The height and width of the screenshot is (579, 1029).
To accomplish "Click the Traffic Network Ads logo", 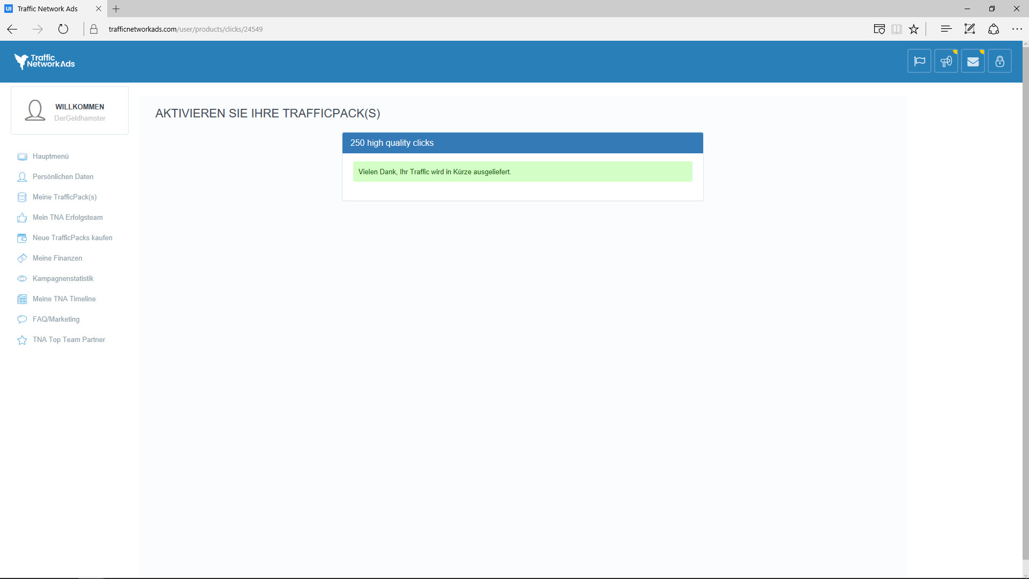I will [x=44, y=62].
